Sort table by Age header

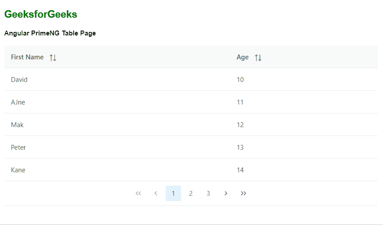coord(243,57)
